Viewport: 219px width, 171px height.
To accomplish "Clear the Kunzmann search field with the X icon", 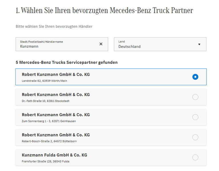I will pyautogui.click(x=101, y=44).
